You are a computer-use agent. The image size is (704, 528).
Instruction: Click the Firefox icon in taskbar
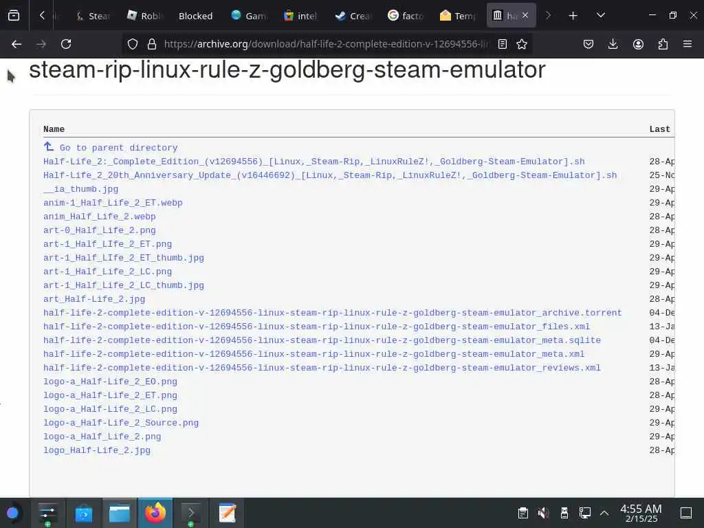pyautogui.click(x=155, y=513)
